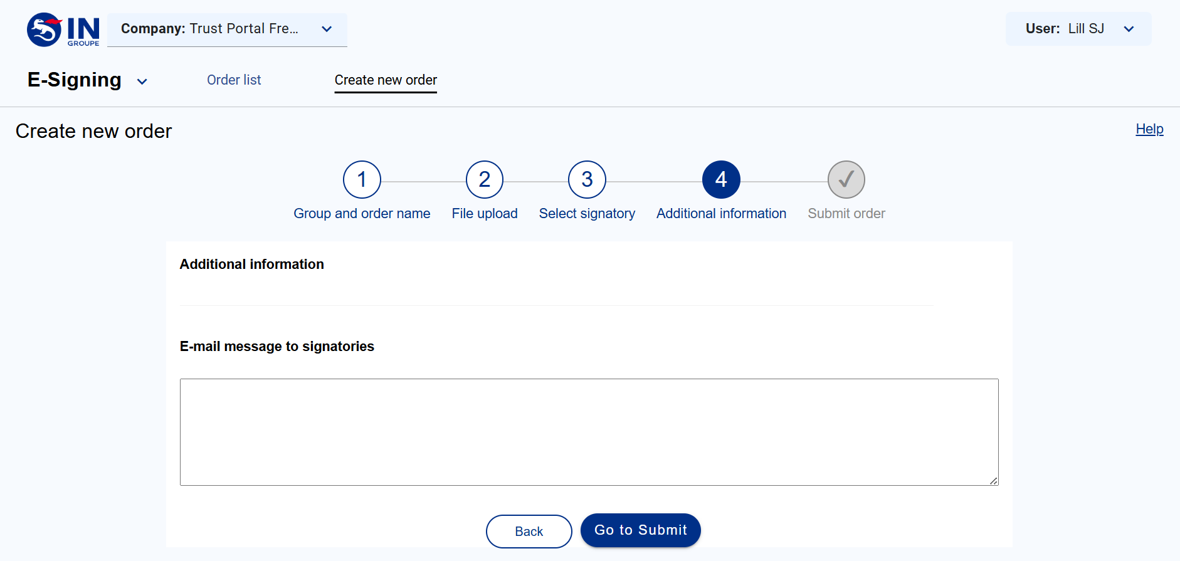Go to step 1 circle

coord(362,180)
